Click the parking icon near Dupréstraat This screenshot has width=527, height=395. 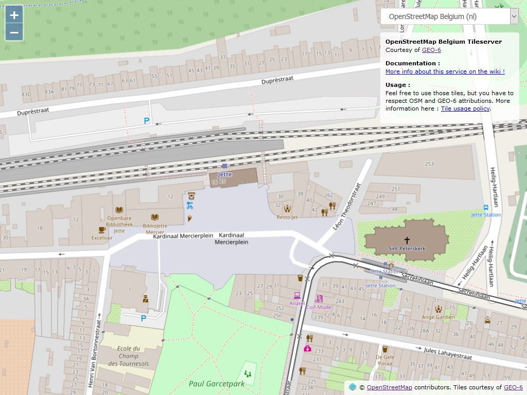click(147, 121)
